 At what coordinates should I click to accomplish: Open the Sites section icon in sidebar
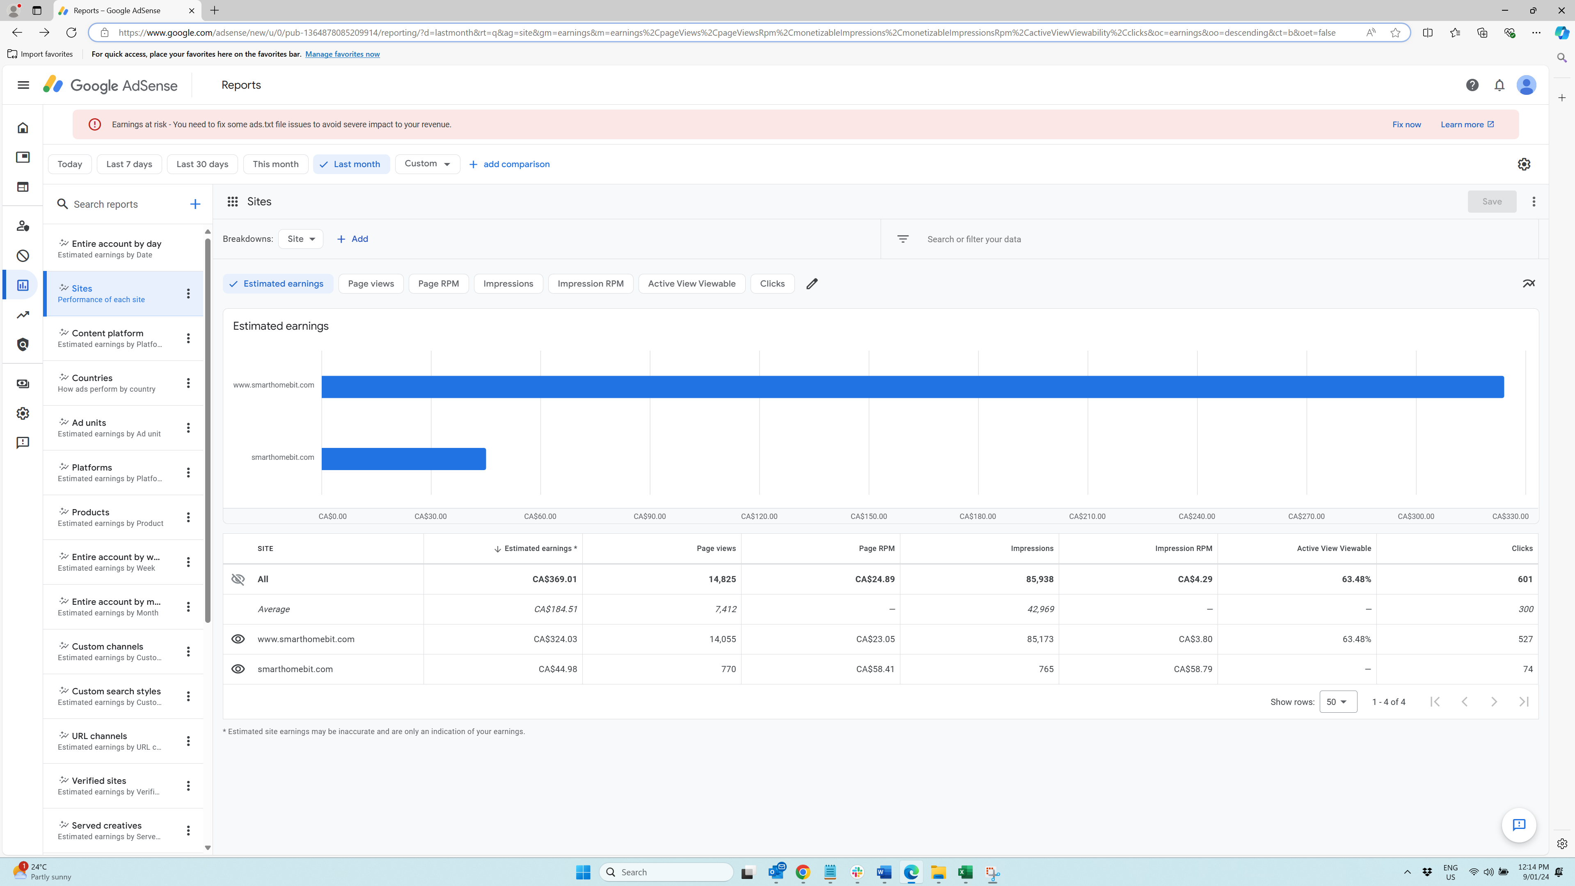click(x=23, y=187)
